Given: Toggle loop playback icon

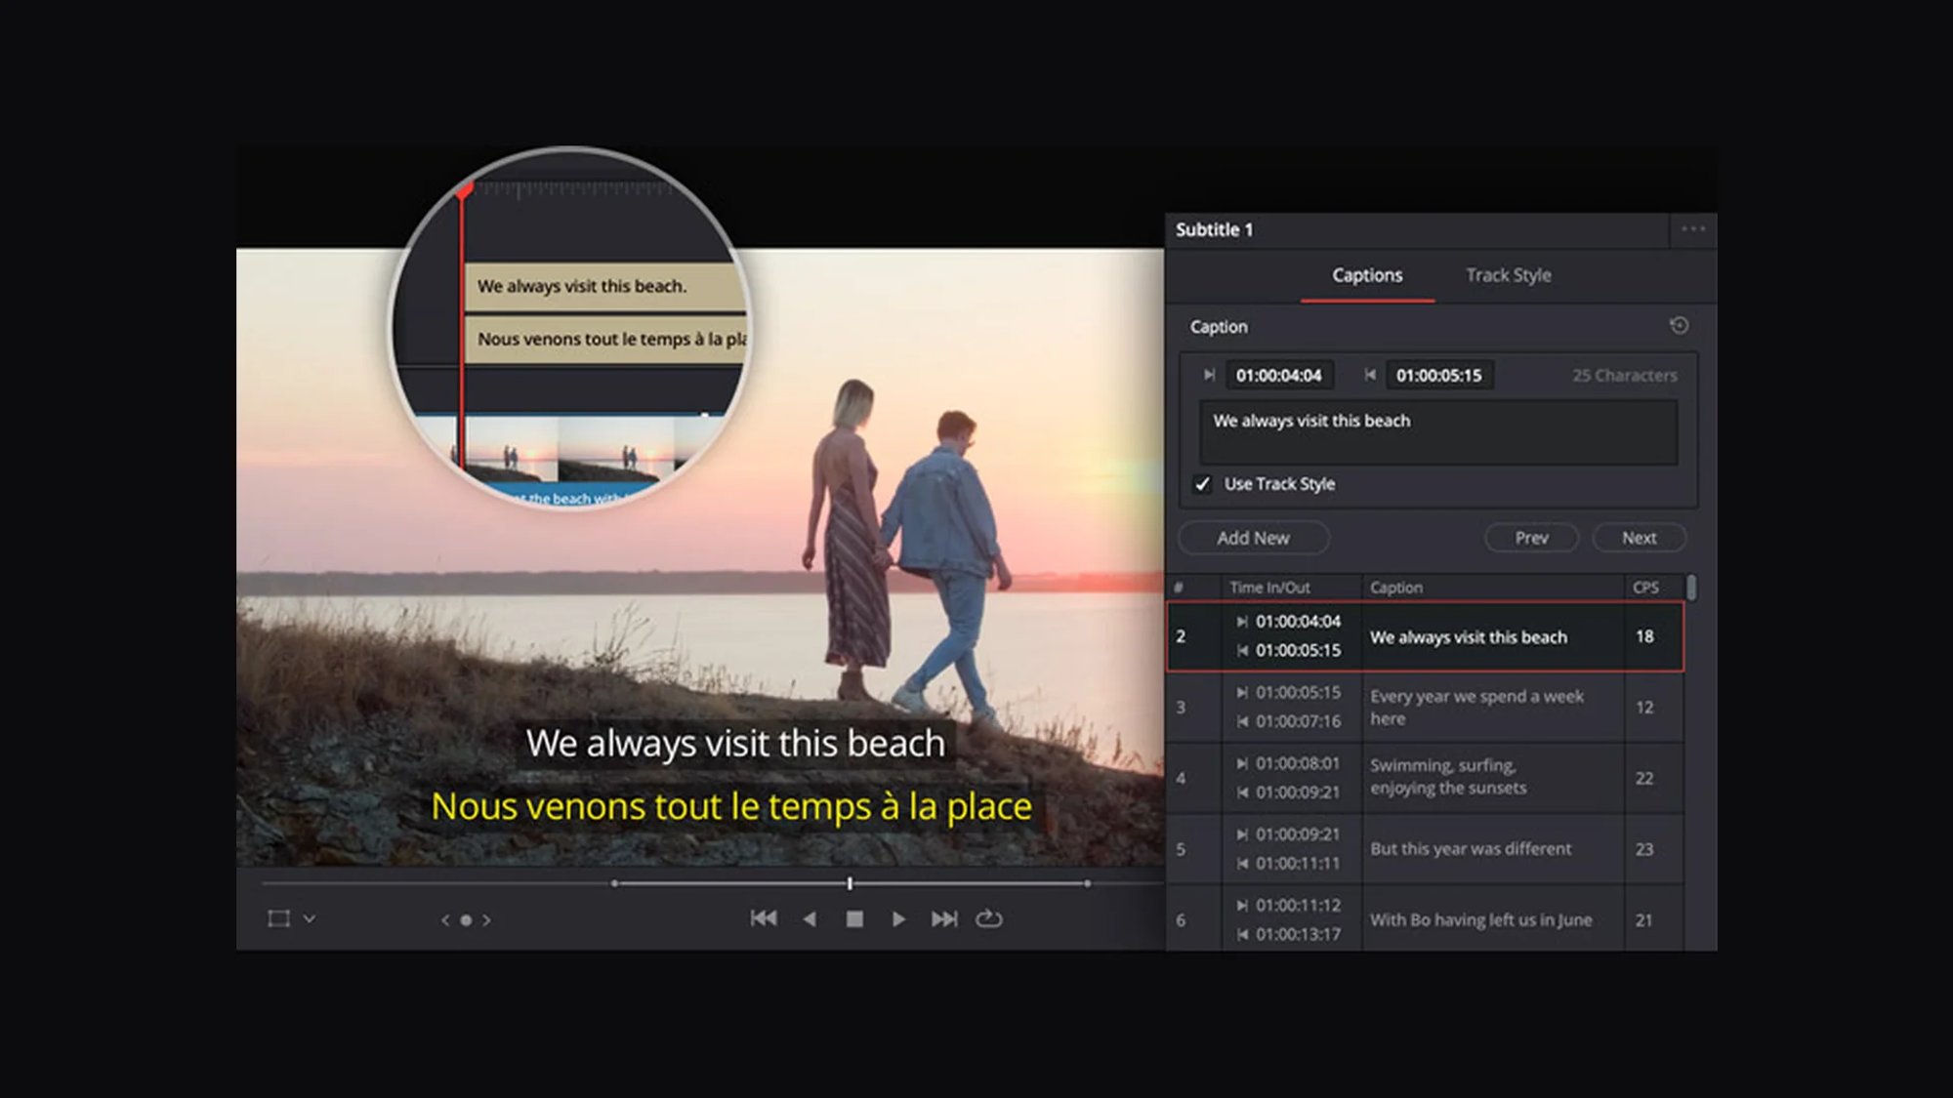Looking at the screenshot, I should [x=989, y=918].
